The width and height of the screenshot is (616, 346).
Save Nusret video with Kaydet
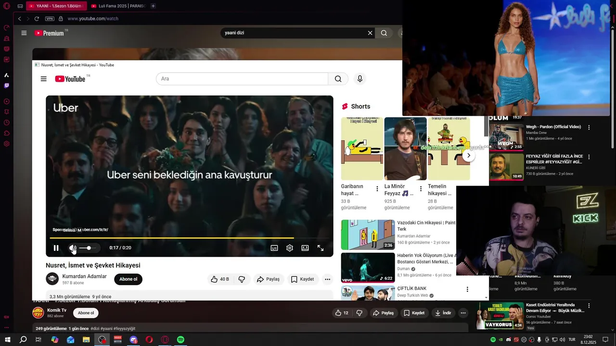(x=303, y=279)
